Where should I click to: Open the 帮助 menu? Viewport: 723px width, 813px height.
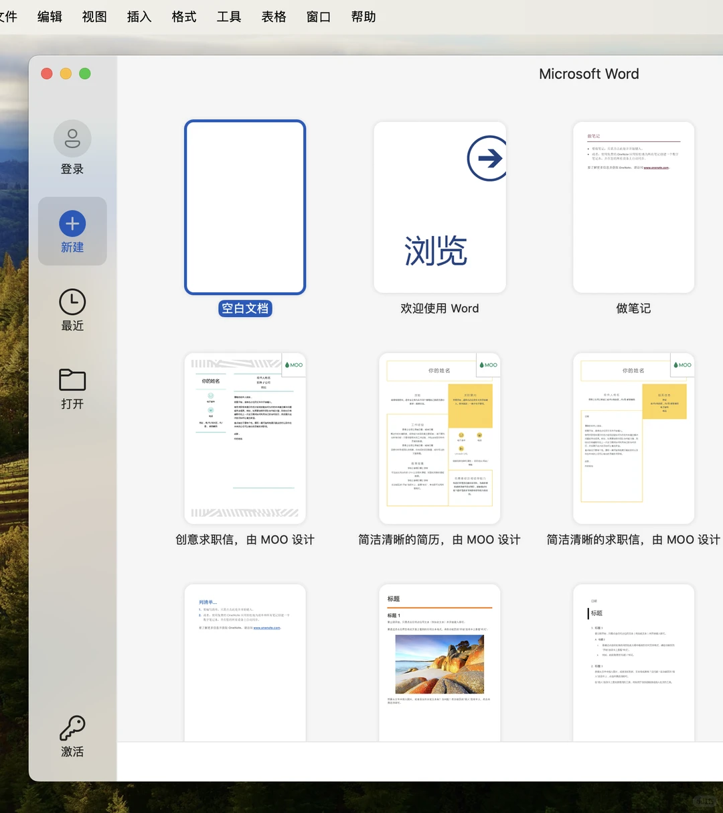click(x=363, y=17)
